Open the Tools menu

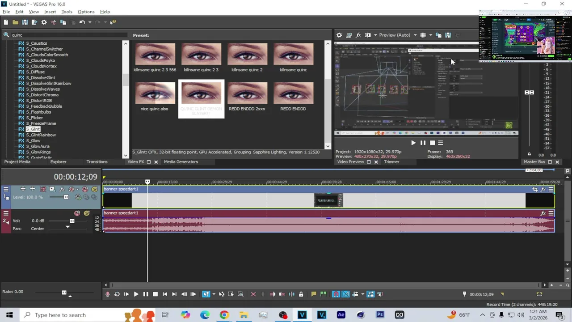coord(67,12)
